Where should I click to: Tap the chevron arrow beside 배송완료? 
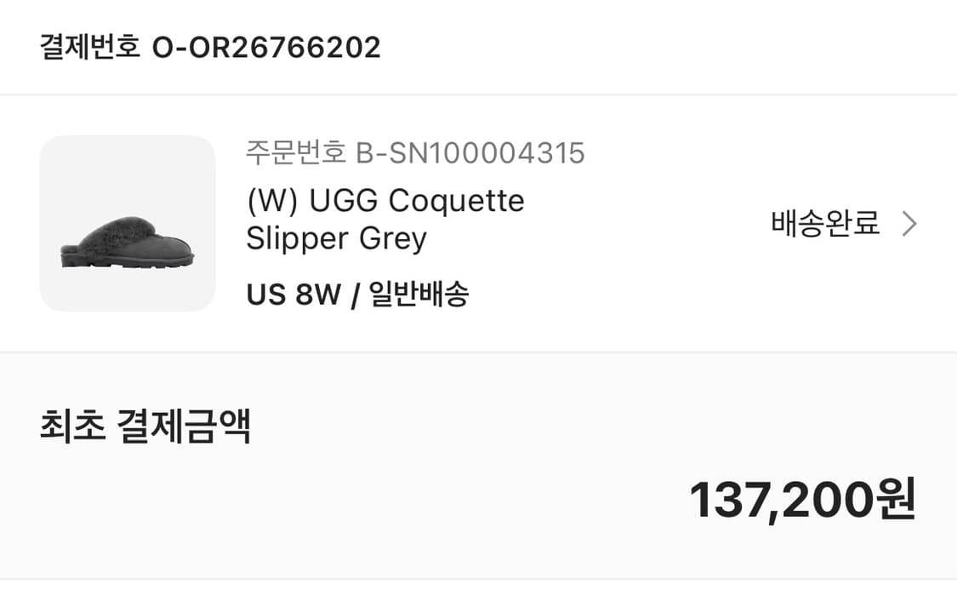coord(909,224)
